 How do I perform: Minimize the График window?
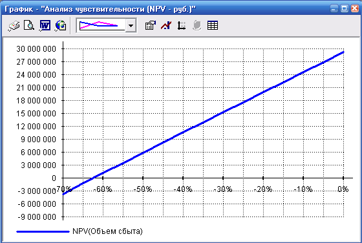point(334,9)
